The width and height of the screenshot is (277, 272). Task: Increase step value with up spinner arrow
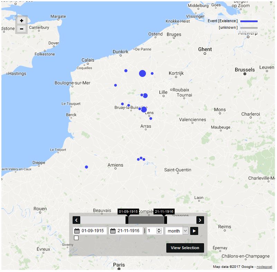(x=159, y=229)
